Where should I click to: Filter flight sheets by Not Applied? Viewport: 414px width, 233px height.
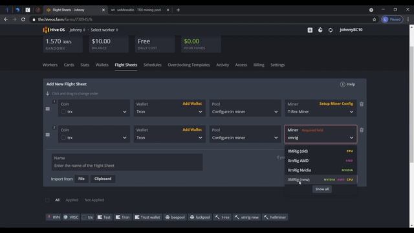(94, 200)
